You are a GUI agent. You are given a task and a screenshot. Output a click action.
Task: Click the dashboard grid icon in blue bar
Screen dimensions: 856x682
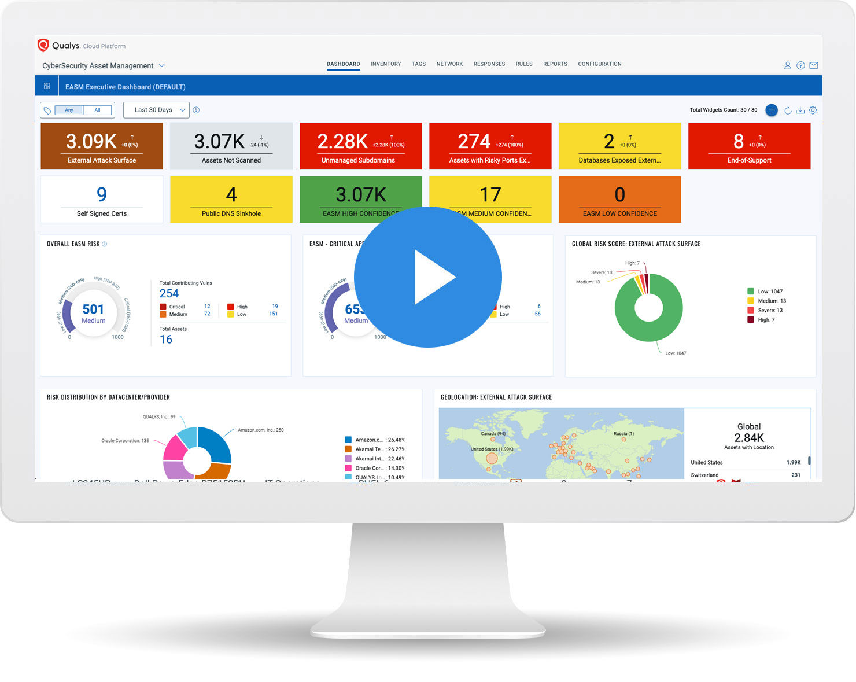click(47, 86)
